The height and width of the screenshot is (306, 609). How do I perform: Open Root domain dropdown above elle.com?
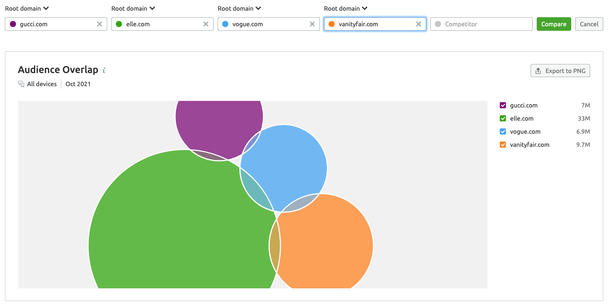pyautogui.click(x=133, y=8)
